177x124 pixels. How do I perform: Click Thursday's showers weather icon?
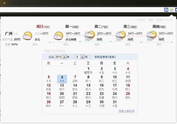pyautogui.click(x=151, y=36)
